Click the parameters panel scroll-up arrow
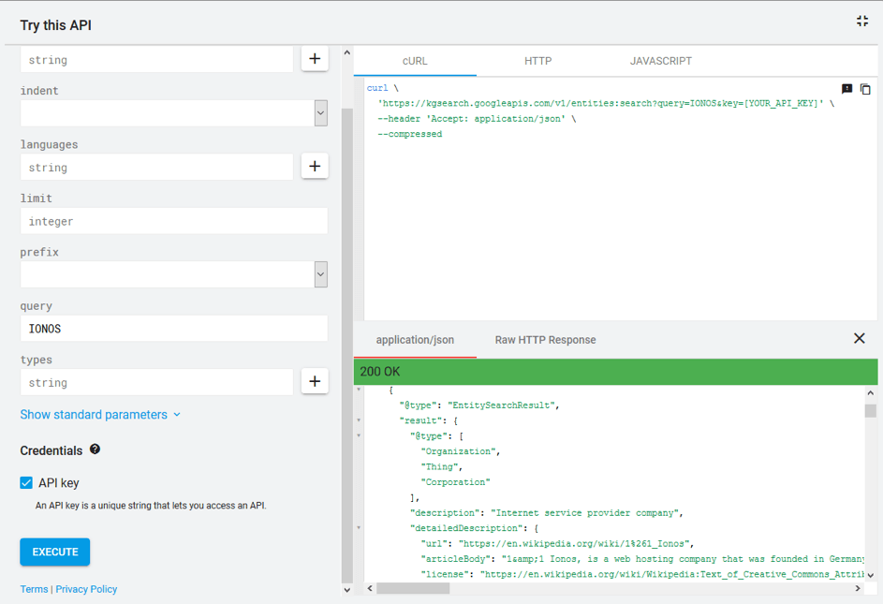 (346, 52)
